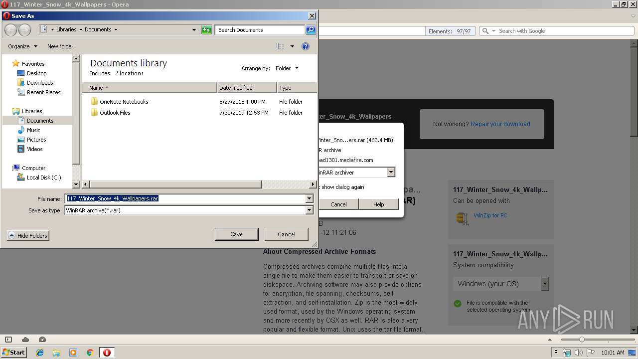Open Windows Explorer from taskbar
The image size is (638, 359).
tap(56, 353)
